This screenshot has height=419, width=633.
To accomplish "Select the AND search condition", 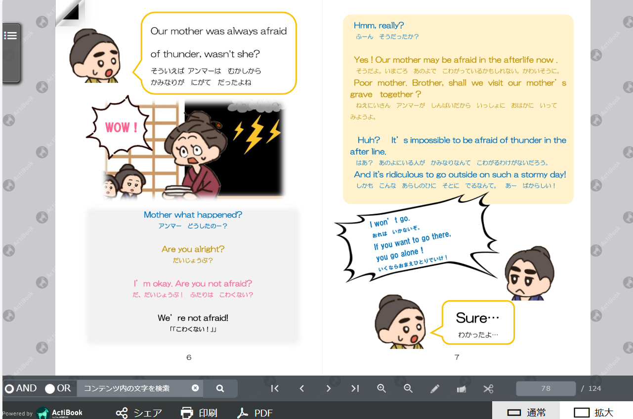I will [9, 388].
